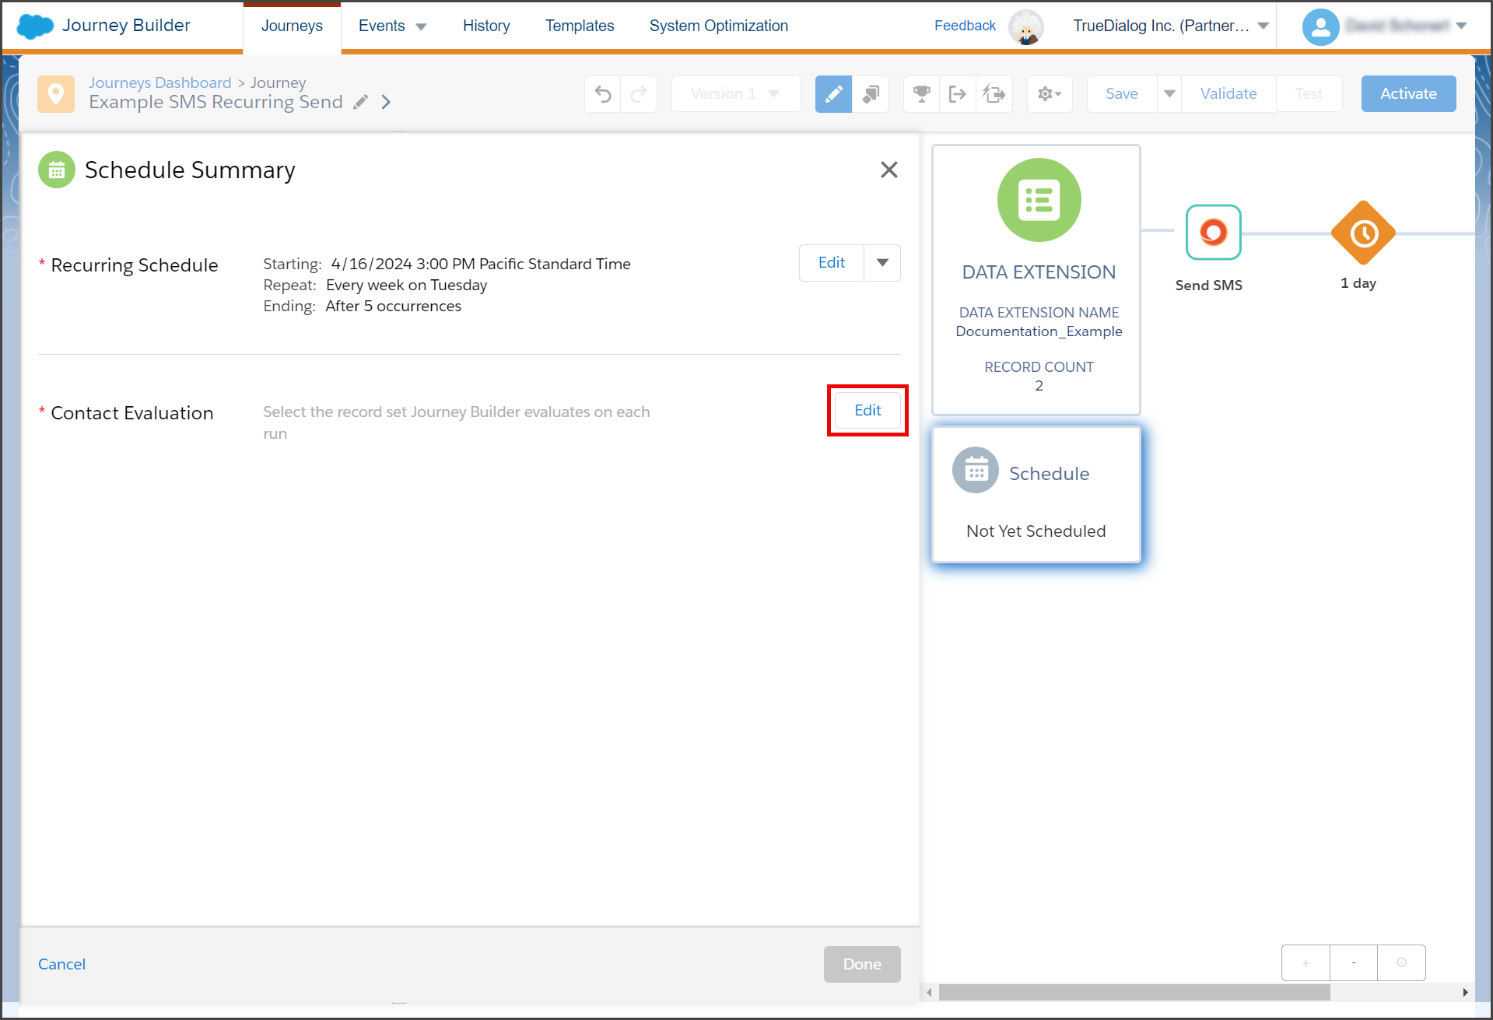Open the Templates tab

click(x=580, y=26)
